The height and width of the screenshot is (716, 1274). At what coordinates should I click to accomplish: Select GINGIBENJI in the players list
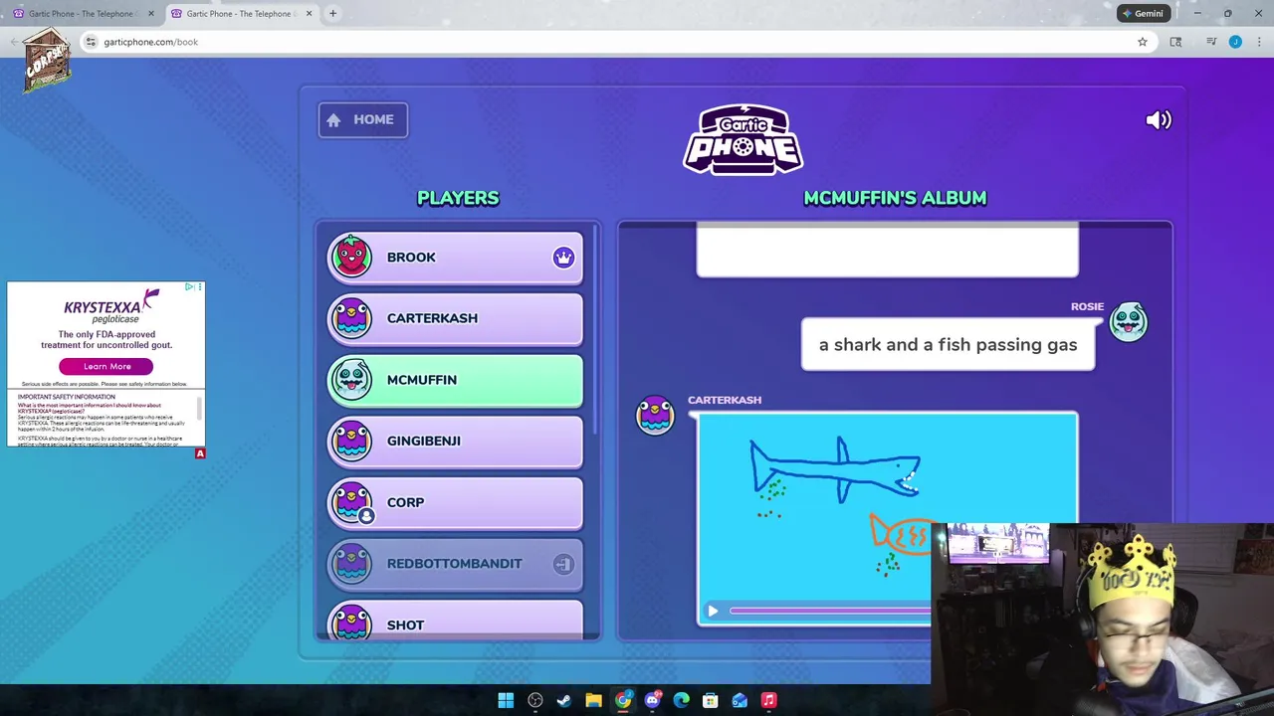coord(456,441)
